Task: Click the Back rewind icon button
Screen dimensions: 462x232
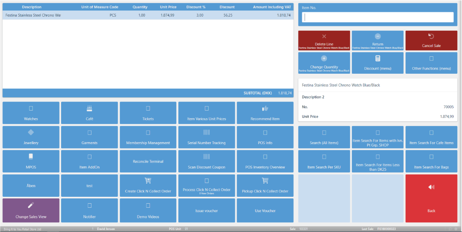Action: click(x=431, y=187)
